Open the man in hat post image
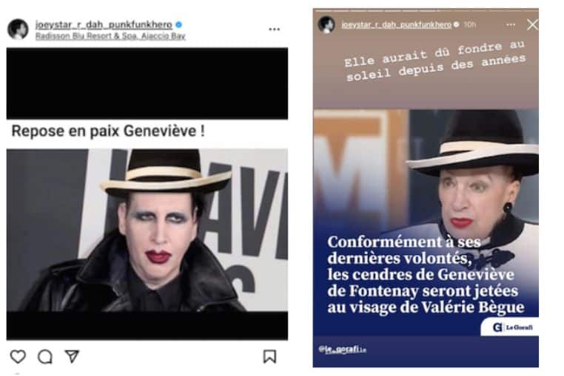Image resolution: width=564 pixels, height=376 pixels. coord(147,230)
